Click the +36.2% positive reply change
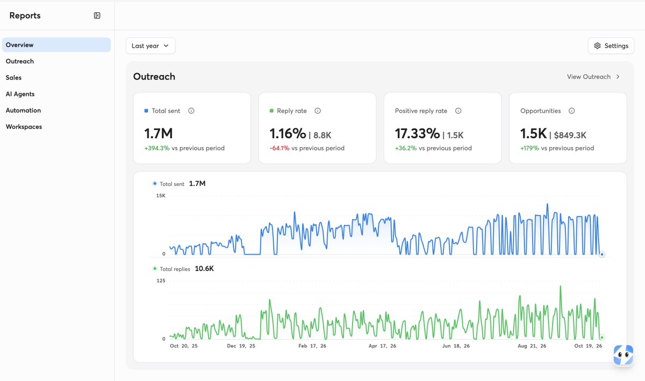 point(406,148)
